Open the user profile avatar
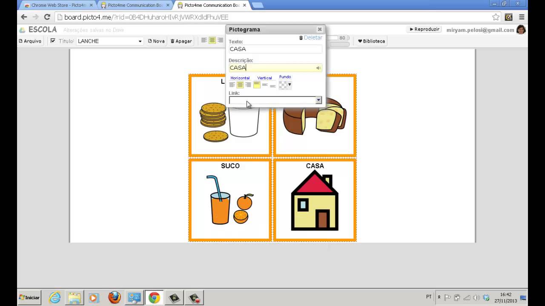The width and height of the screenshot is (545, 306). pos(521,30)
